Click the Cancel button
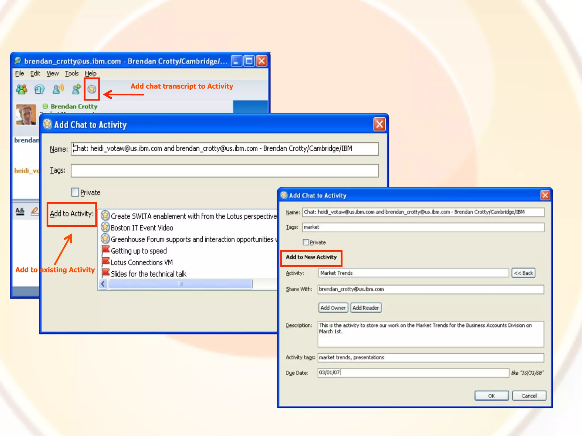The image size is (582, 436). (x=529, y=396)
